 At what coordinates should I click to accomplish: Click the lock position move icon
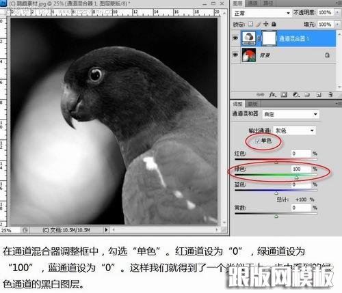pyautogui.click(x=266, y=24)
